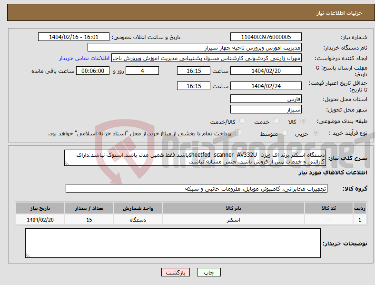Click the جزئیات اطلاعات نیاز header title

click(340, 13)
